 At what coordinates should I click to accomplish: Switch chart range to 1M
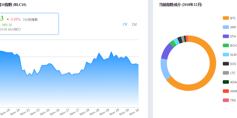(x=134, y=24)
